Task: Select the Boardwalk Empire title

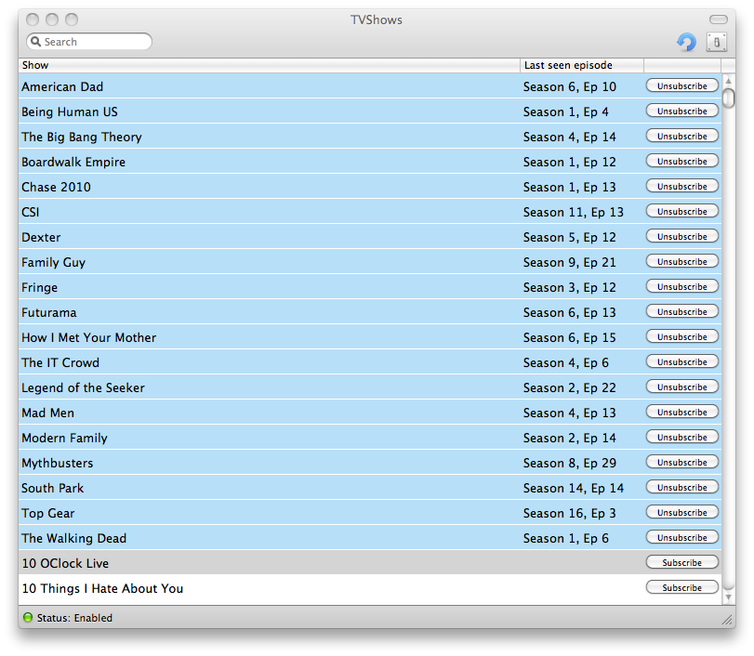Action: [73, 162]
